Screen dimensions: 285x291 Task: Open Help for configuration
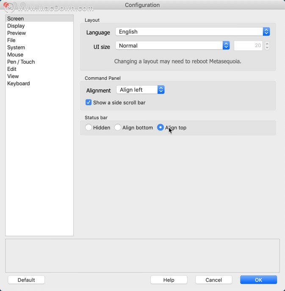169,280
